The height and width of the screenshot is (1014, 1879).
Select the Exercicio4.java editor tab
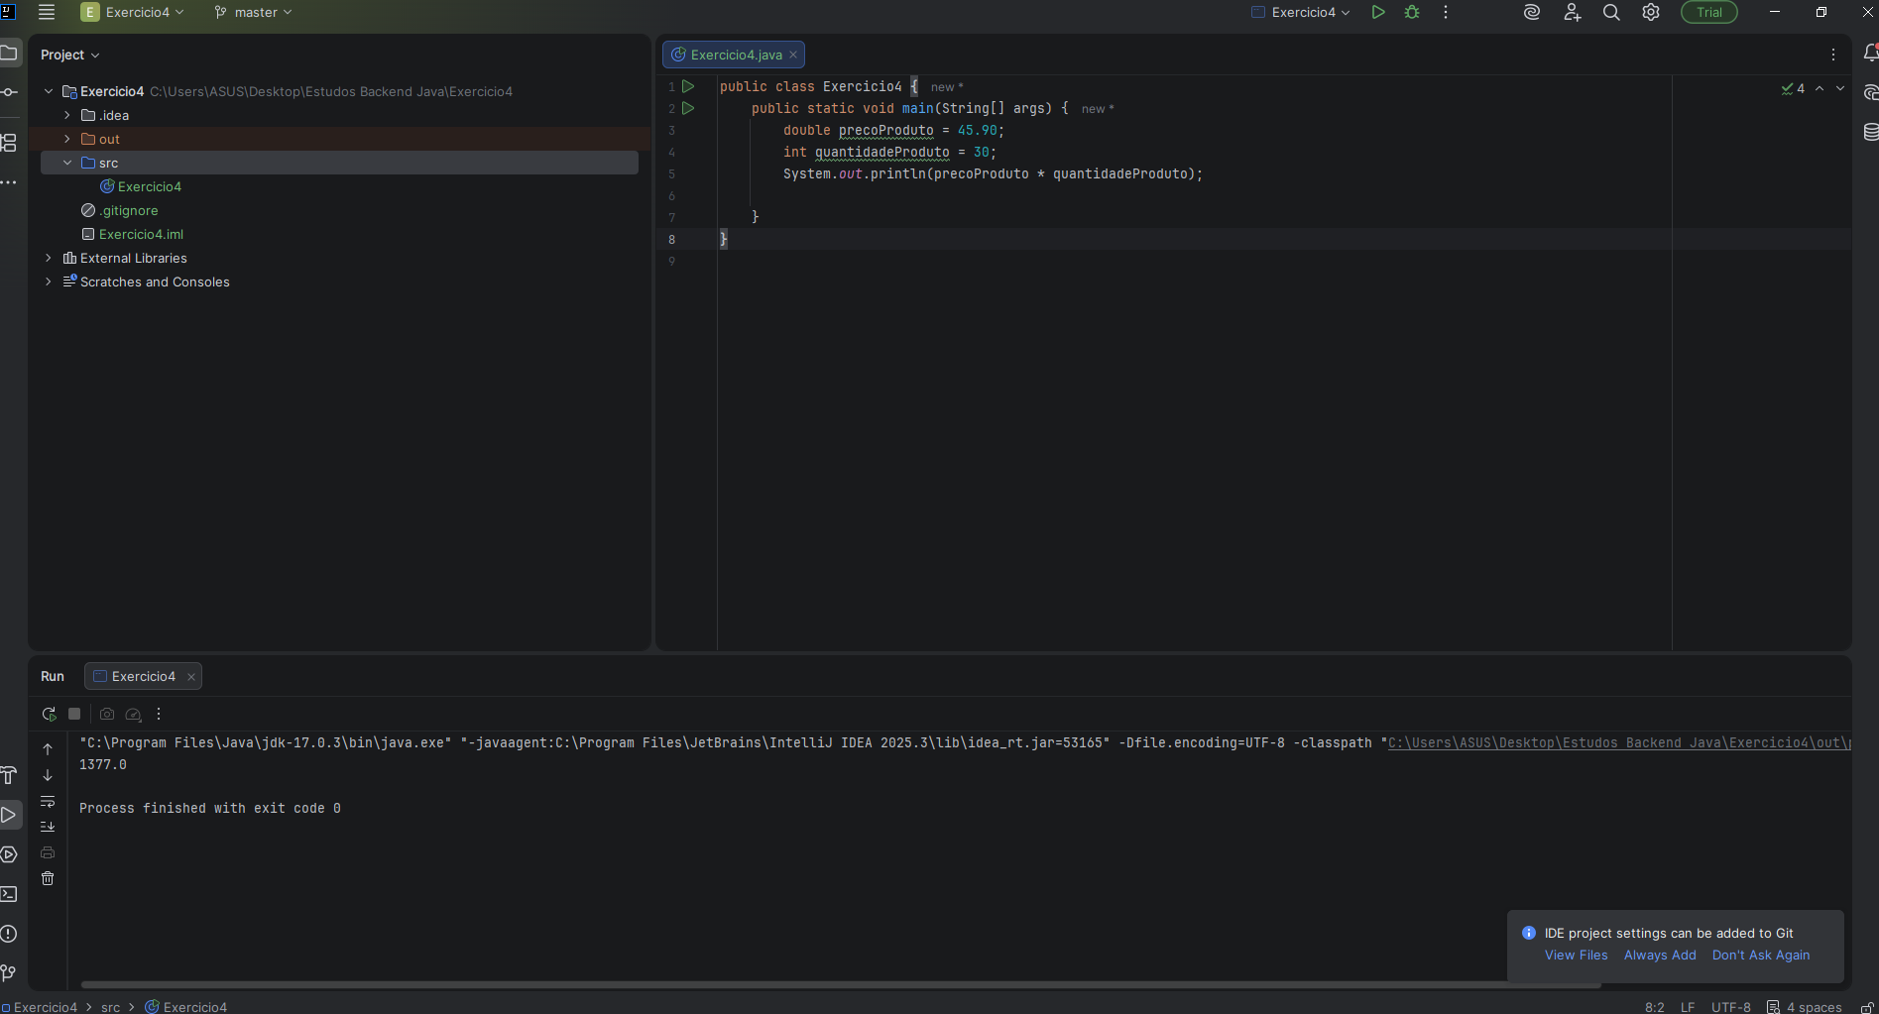[735, 55]
